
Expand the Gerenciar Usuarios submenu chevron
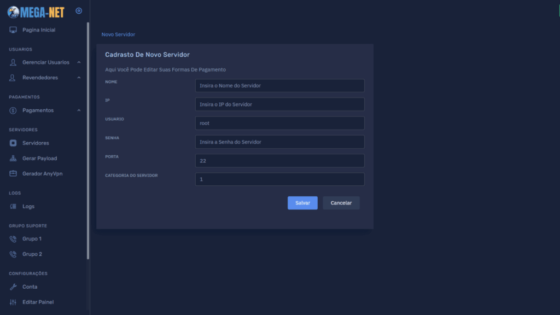click(79, 62)
